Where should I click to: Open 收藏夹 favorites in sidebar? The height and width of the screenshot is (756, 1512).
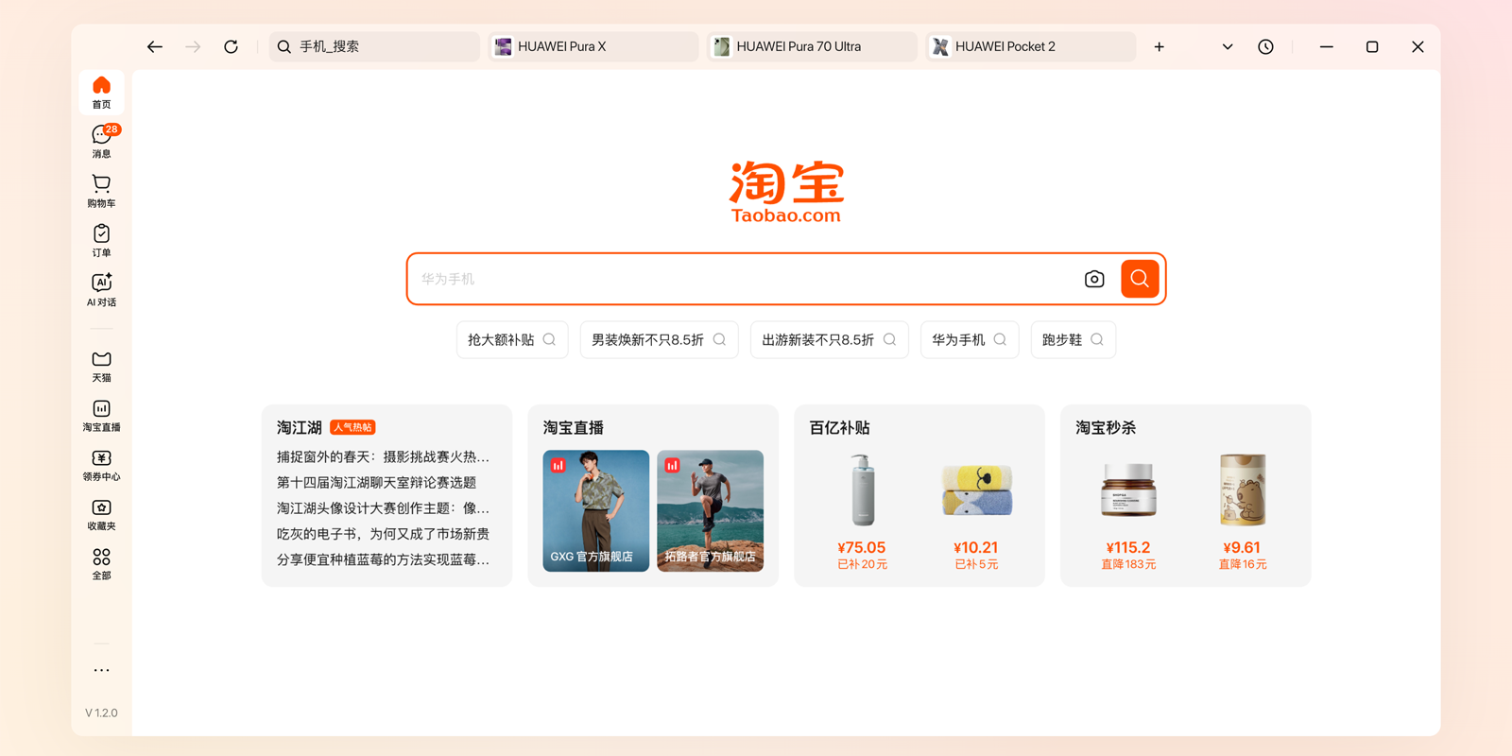[101, 515]
